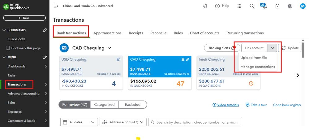Click the megaphone announcements icon

(x=205, y=6)
